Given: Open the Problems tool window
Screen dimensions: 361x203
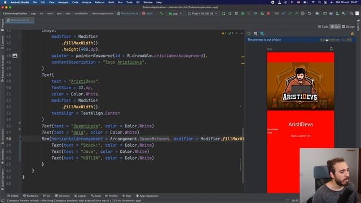Looking at the screenshot, I should click(x=31, y=196).
